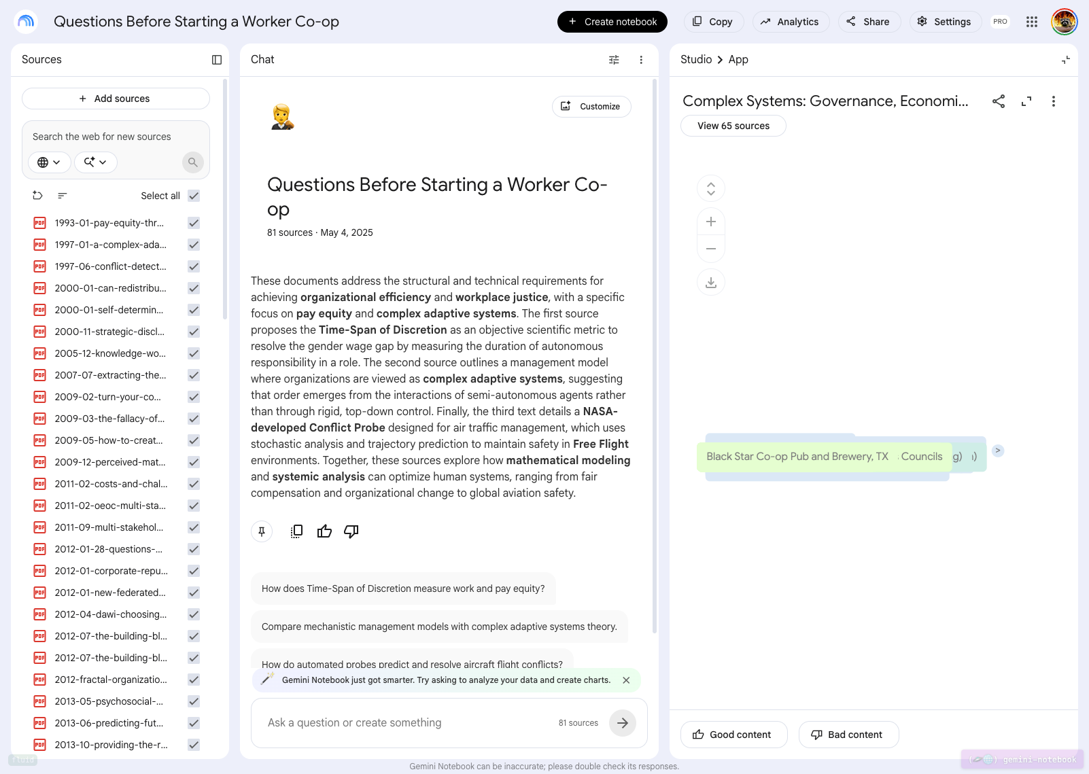Screen dimensions: 1089x774
Task: Uncheck the 2000-01-can-redistribu... source
Action: (x=194, y=288)
